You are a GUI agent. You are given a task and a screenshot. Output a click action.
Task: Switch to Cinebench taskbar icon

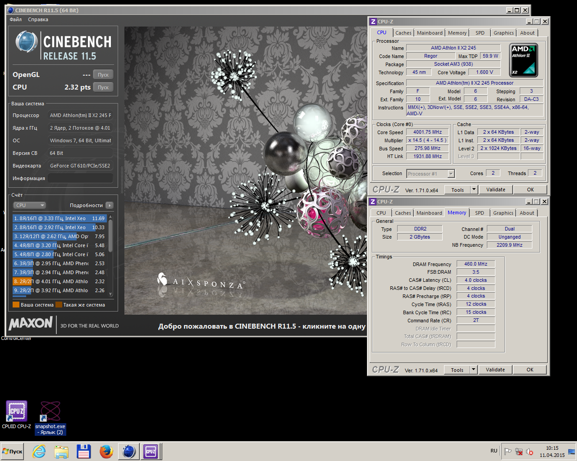[129, 451]
